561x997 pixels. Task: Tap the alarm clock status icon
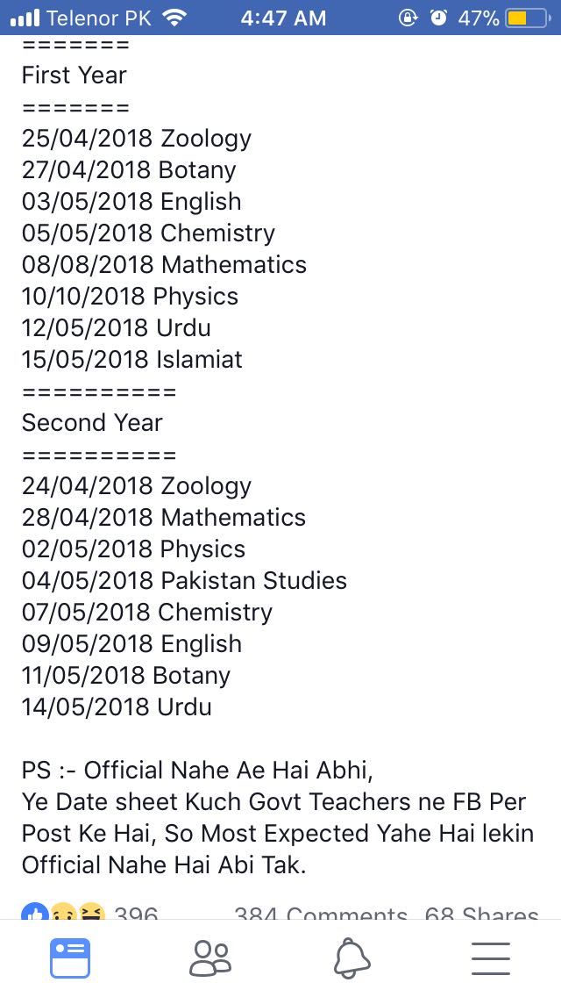coord(438,18)
